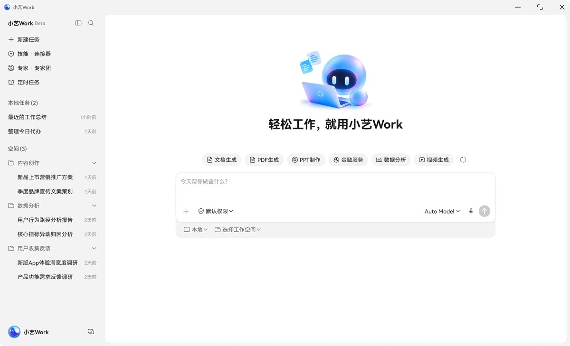The width and height of the screenshot is (570, 346).
Task: Click the 空间 (3) section header
Action: point(17,149)
